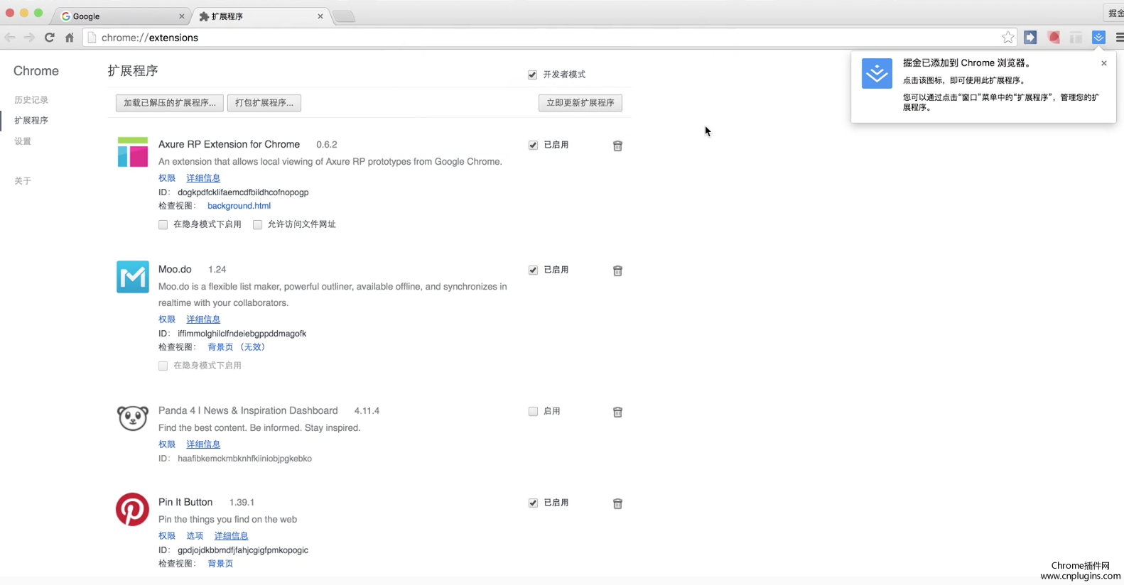Open the Chrome hamburger menu

[x=1120, y=38]
